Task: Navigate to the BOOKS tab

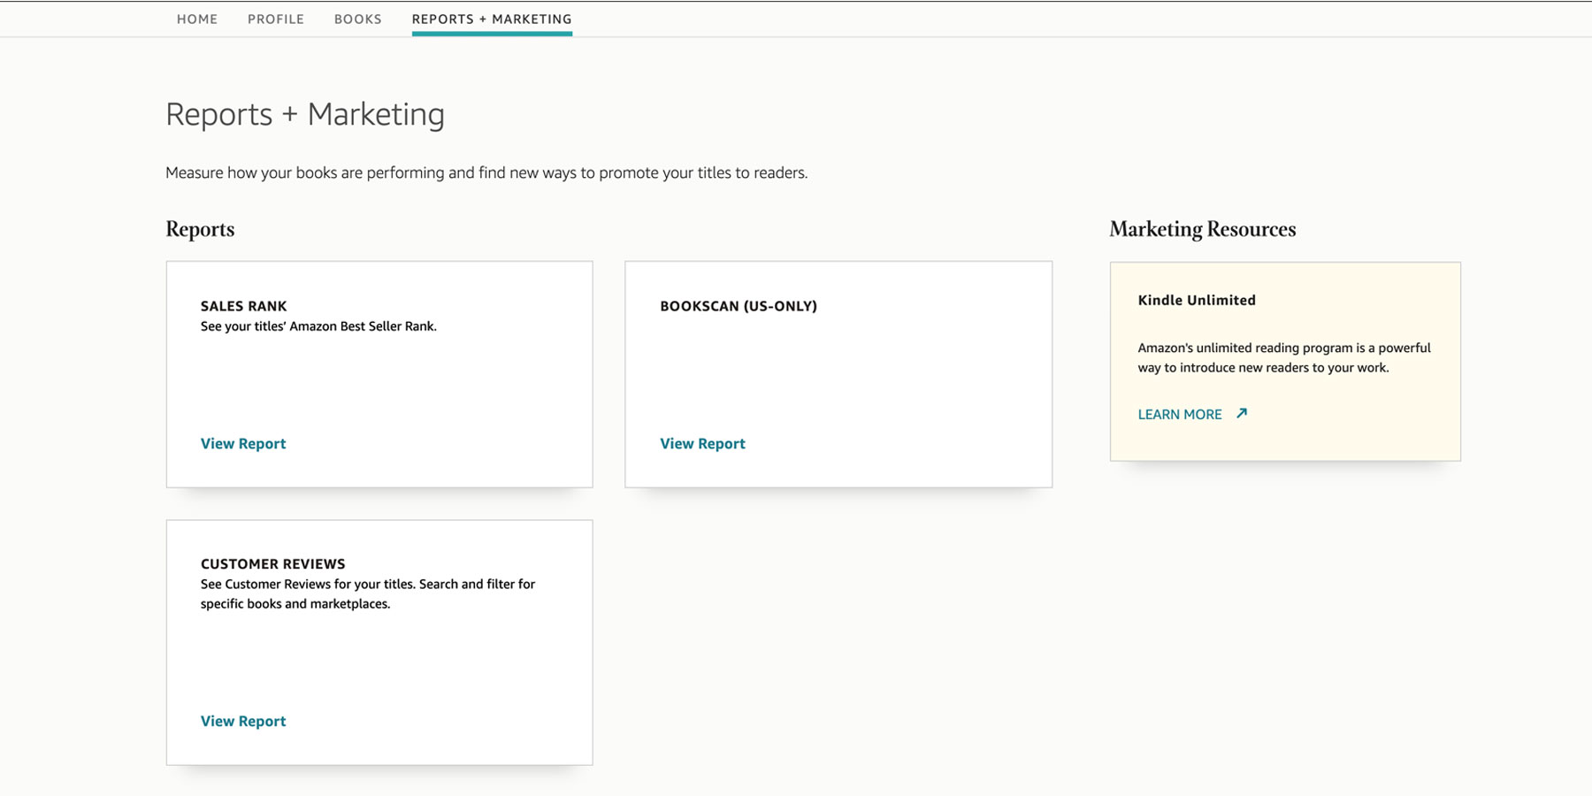Action: (x=357, y=19)
